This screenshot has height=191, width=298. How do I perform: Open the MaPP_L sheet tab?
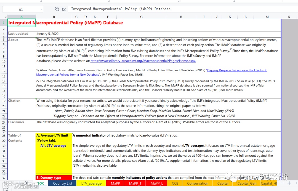point(157,183)
